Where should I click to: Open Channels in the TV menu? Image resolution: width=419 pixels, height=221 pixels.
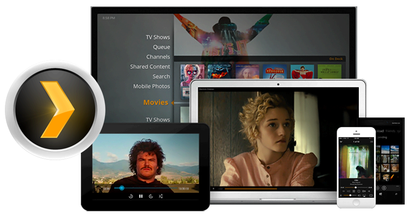click(158, 56)
